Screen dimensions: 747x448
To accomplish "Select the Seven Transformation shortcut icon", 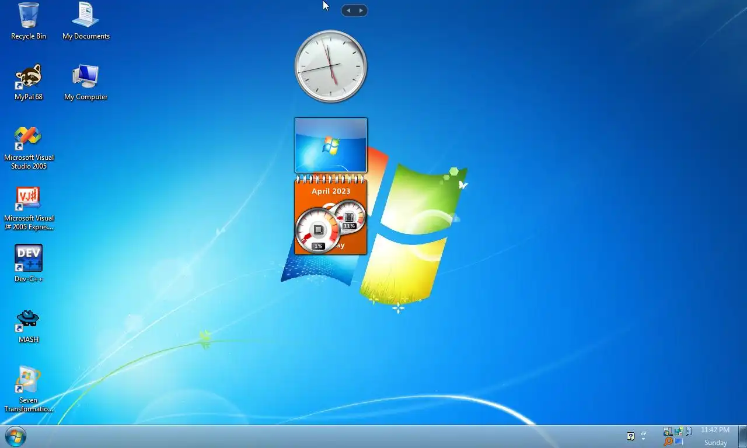I will (28, 389).
